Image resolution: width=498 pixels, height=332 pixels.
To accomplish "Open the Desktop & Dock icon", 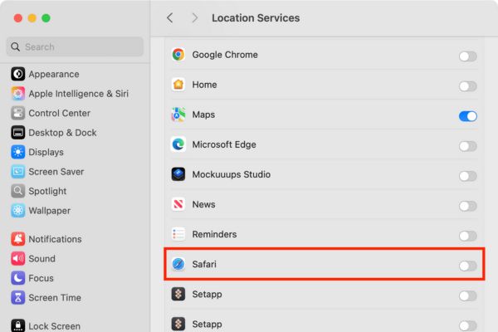I will coord(17,133).
